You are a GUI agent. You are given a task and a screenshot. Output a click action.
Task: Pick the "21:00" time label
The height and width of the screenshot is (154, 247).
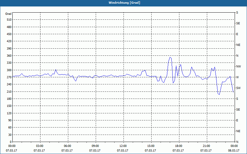point(206,146)
